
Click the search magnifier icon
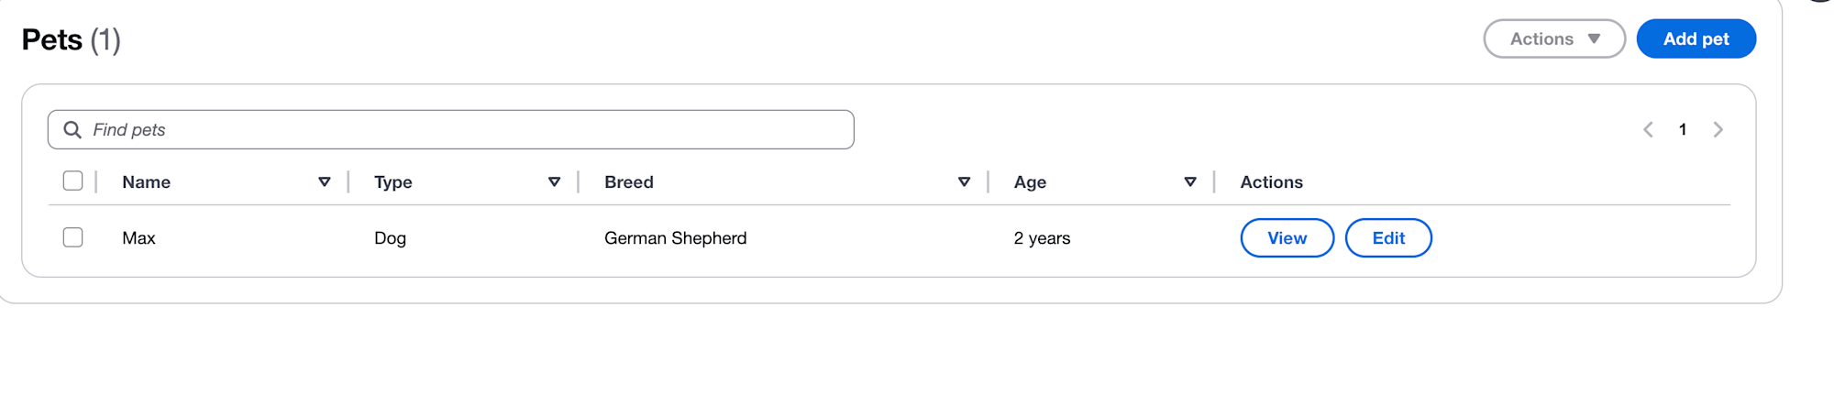pyautogui.click(x=72, y=130)
